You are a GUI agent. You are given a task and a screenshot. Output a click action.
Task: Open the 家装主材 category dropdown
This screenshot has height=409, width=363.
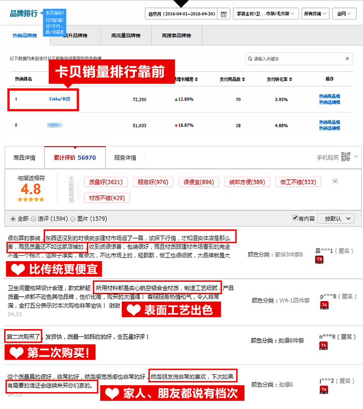[x=266, y=14]
